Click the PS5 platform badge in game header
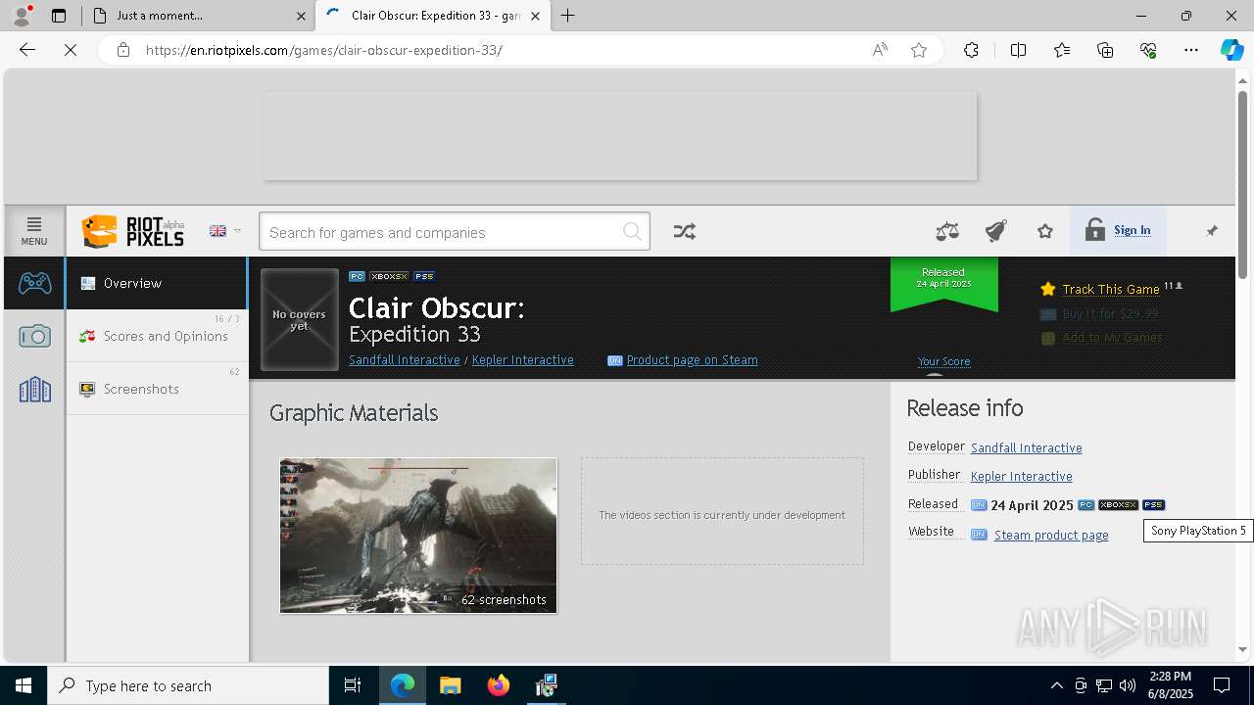 424,276
